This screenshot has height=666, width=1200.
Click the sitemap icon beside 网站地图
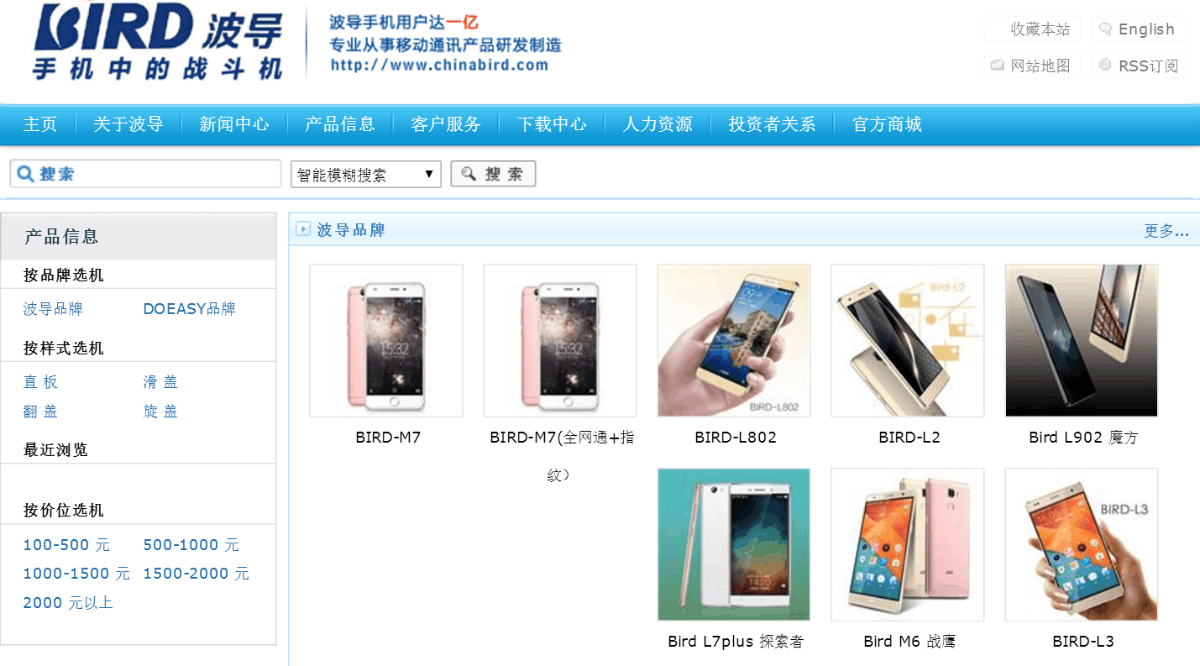[x=998, y=66]
